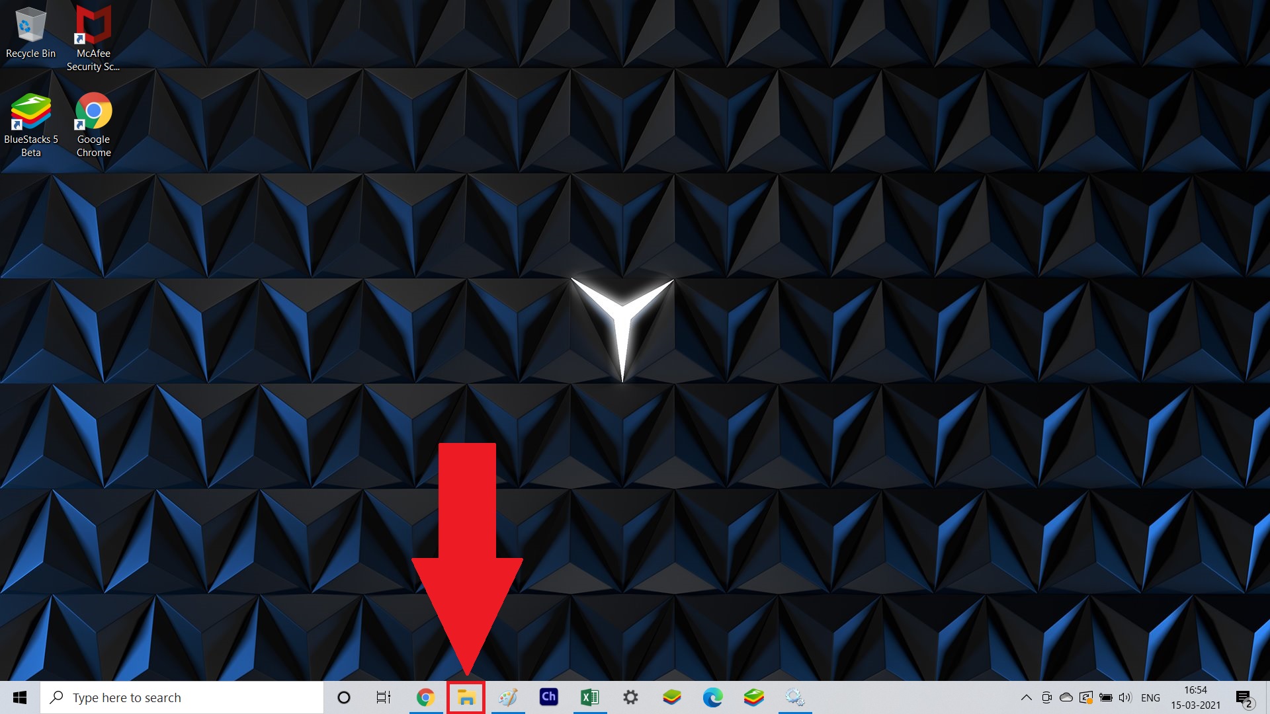Viewport: 1270px width, 714px height.
Task: Open battery status in system tray
Action: 1105,697
